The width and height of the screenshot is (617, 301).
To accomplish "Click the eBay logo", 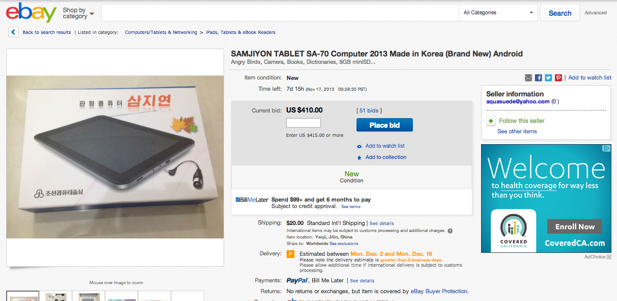I will click(31, 13).
